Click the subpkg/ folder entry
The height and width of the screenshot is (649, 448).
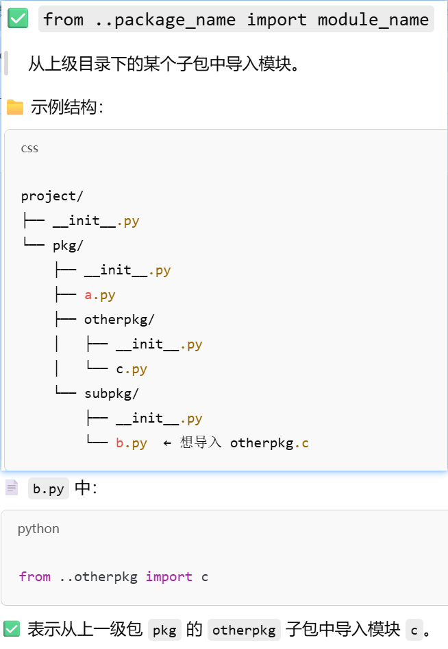[x=111, y=394]
